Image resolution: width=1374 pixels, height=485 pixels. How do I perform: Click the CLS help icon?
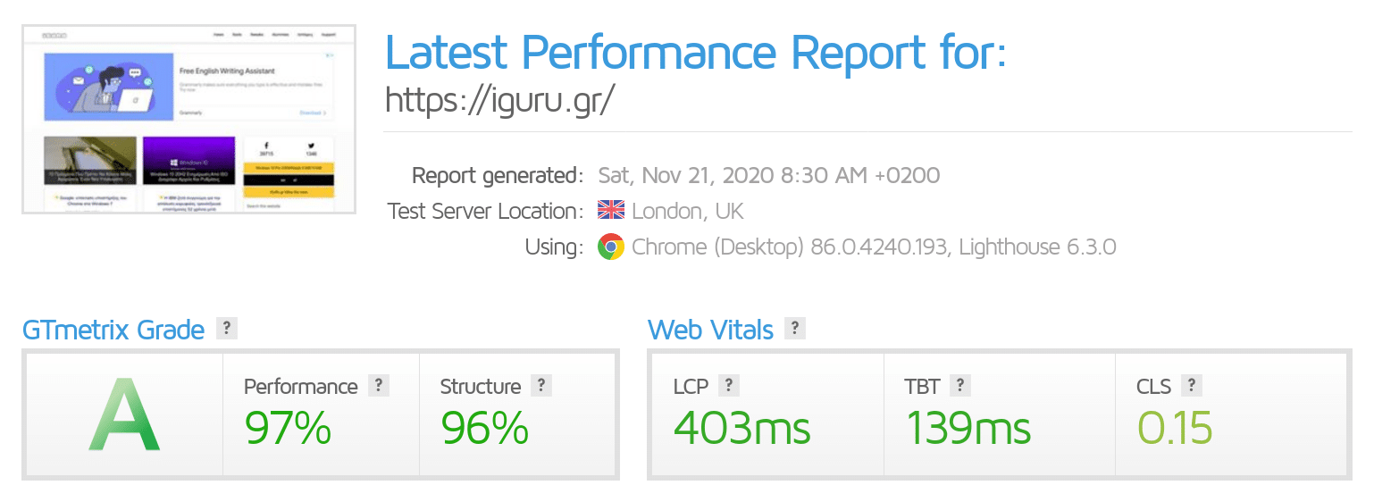click(x=1191, y=385)
